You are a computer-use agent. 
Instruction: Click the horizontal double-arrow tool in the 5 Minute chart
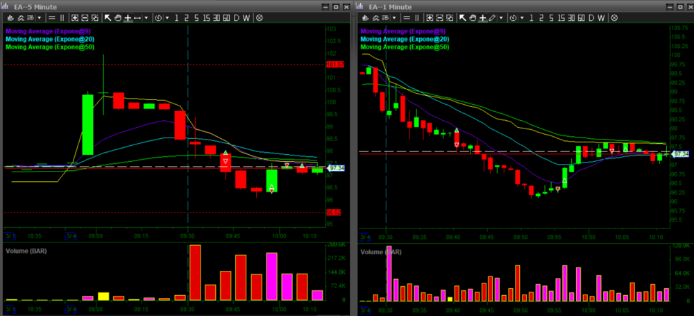(138, 17)
